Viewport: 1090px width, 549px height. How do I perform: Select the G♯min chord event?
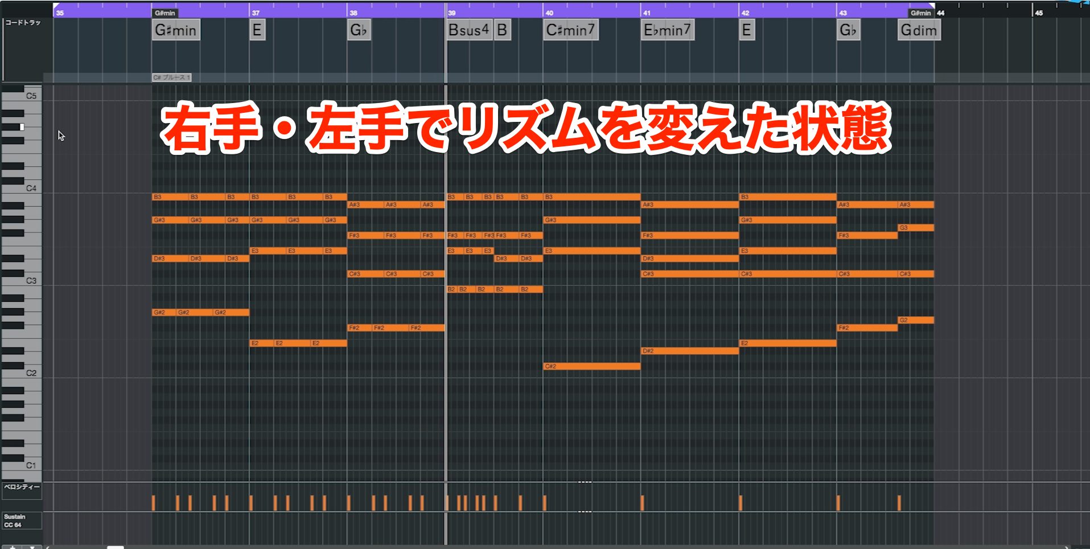point(175,30)
